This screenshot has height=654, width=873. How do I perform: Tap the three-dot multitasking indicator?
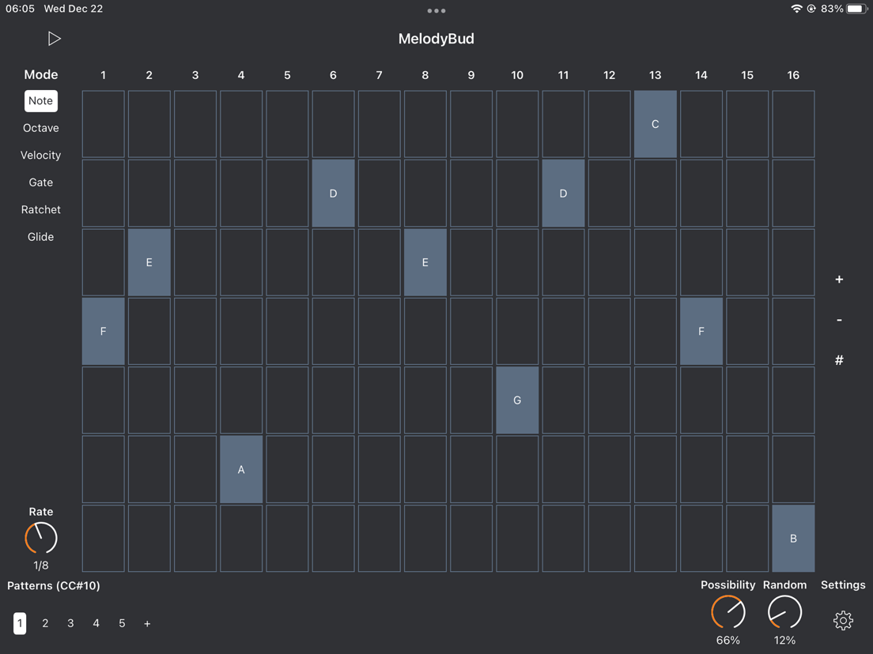(436, 10)
